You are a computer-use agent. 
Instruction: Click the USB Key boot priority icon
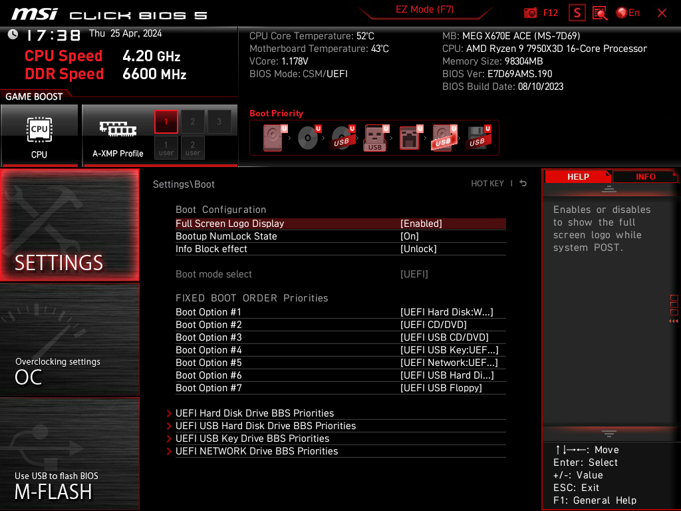(x=376, y=138)
